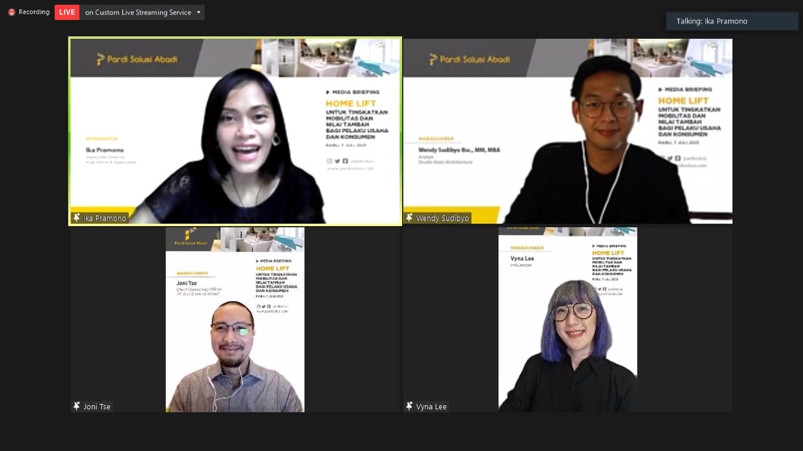This screenshot has height=451, width=803.
Task: Select Vyna Lee's video feed
Action: [567, 319]
